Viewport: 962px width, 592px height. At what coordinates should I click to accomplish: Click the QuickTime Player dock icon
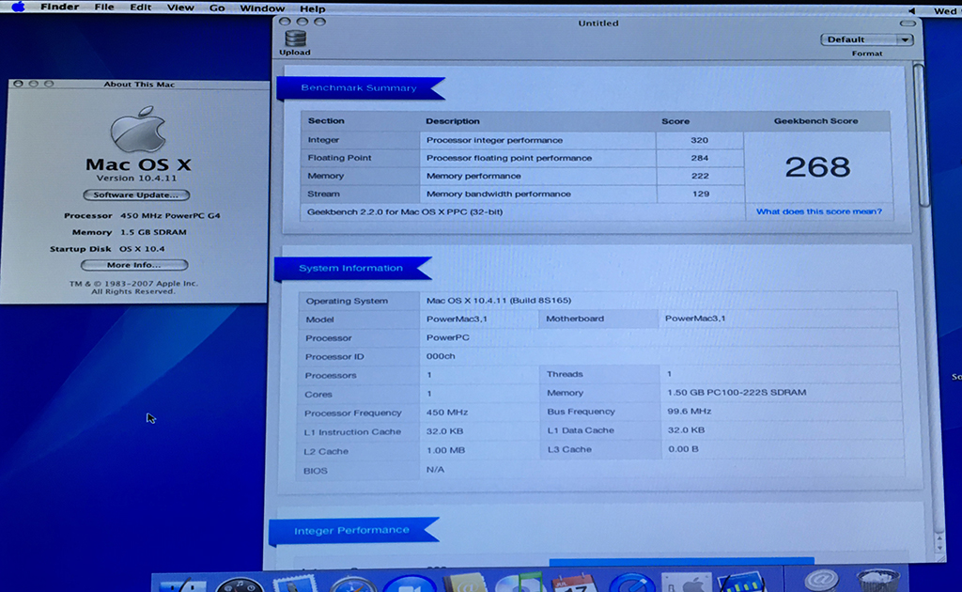click(630, 584)
